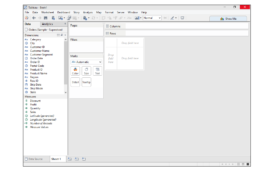Open the Color shelf on the Marks card
The width and height of the screenshot is (262, 173).
[x=75, y=71]
